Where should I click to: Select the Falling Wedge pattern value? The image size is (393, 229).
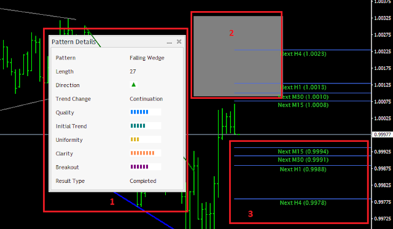tap(147, 58)
